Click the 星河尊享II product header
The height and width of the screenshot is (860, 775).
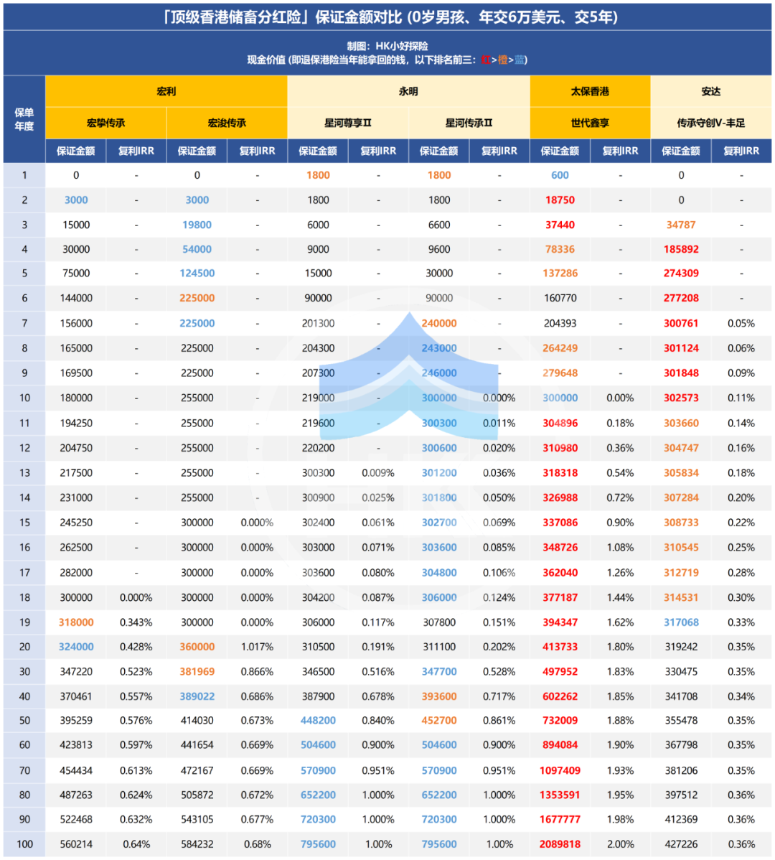[x=348, y=123]
